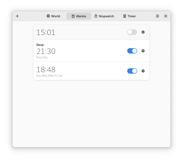
Task: Add a new alarm with plus button
Action: (x=17, y=16)
